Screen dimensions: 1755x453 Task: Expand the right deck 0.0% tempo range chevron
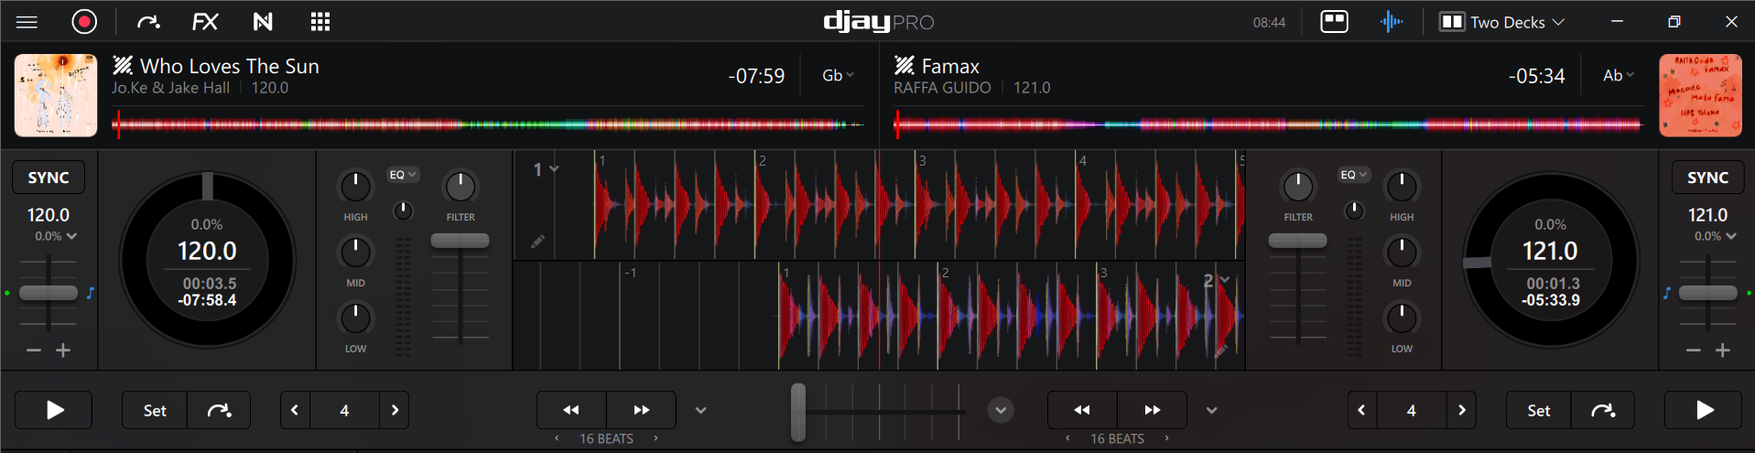tap(1731, 236)
